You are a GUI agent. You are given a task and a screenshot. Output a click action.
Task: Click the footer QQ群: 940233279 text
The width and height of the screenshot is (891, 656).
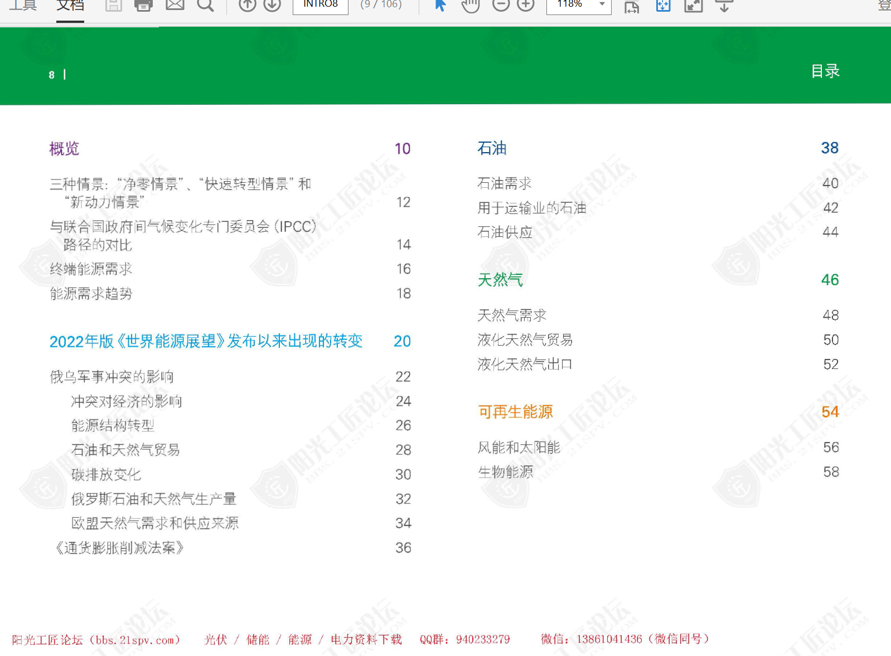click(x=465, y=639)
